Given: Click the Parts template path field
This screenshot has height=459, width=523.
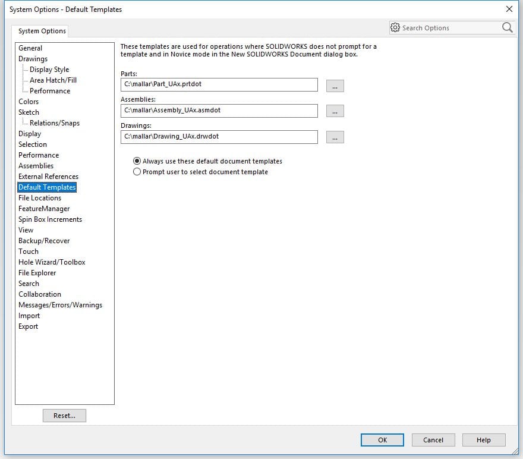Looking at the screenshot, I should 219,85.
